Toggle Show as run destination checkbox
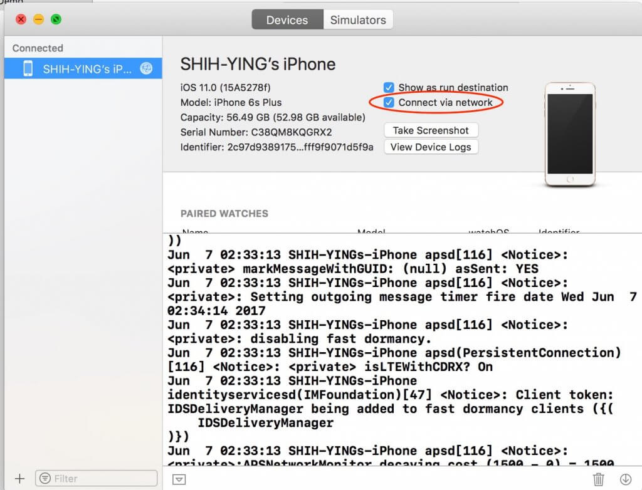Image resolution: width=642 pixels, height=490 pixels. 389,87
